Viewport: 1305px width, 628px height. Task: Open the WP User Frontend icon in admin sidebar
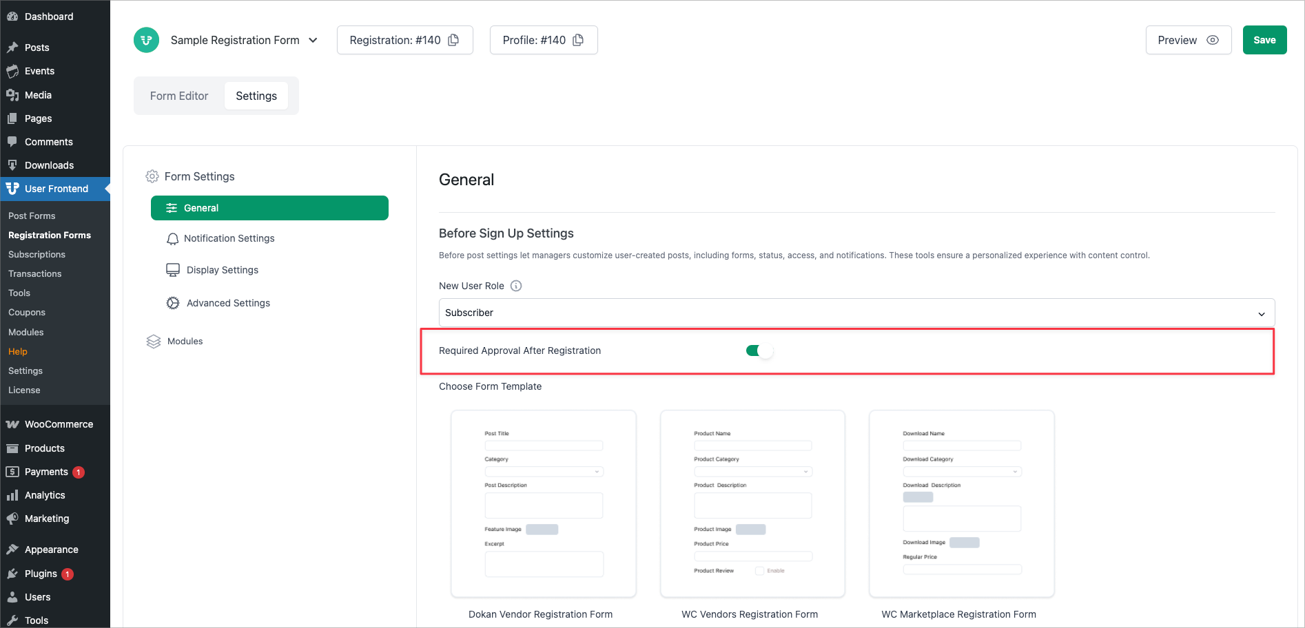click(12, 188)
